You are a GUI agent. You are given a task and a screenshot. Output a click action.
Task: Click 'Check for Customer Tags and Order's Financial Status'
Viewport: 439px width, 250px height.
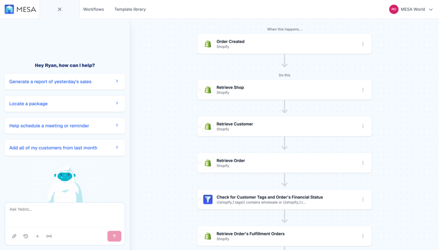pyautogui.click(x=270, y=197)
